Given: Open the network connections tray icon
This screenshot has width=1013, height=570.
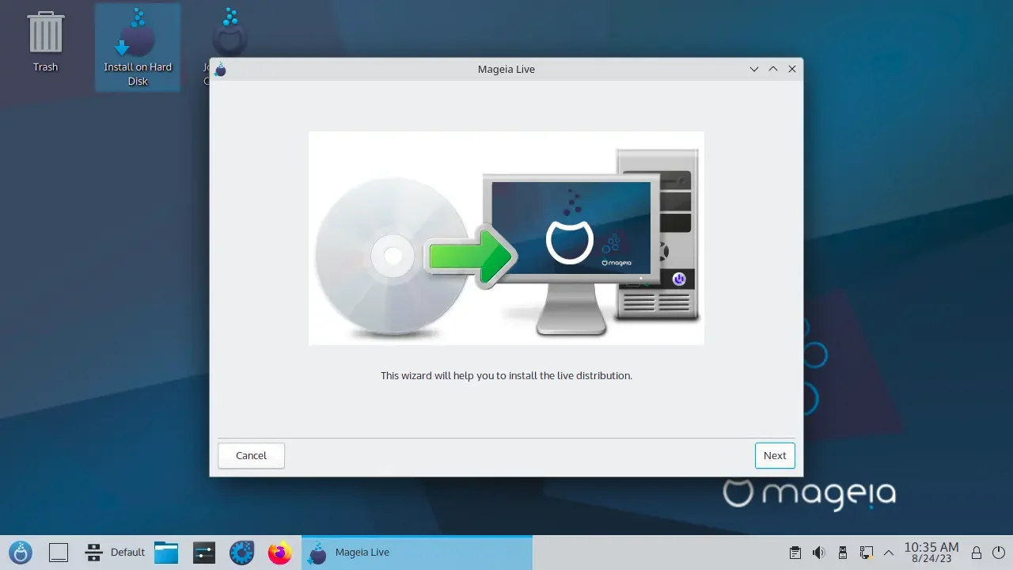Looking at the screenshot, I should click(867, 552).
